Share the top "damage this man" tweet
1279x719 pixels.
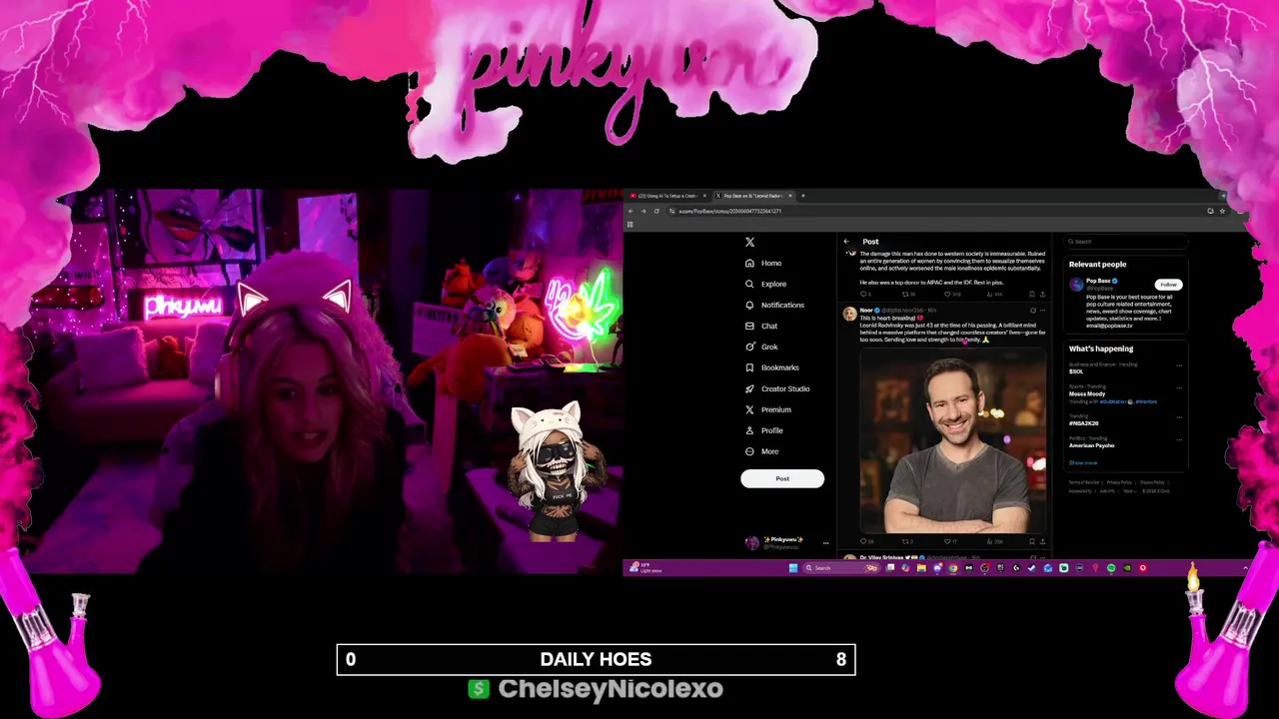click(x=1042, y=295)
